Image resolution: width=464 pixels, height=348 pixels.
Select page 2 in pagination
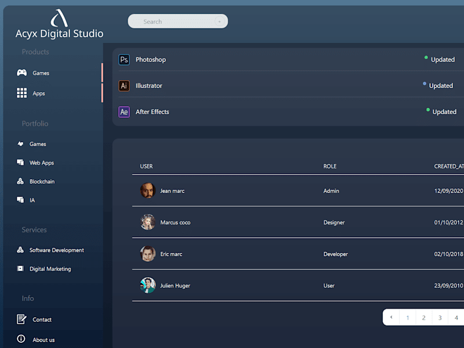[424, 317]
